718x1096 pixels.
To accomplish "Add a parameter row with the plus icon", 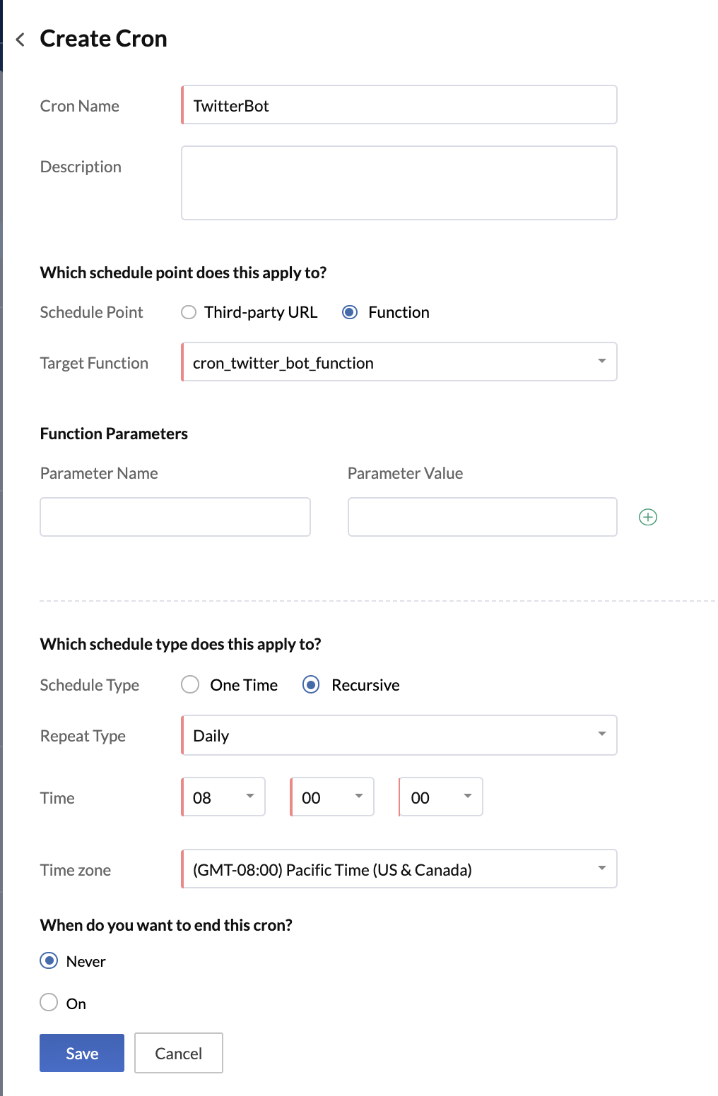I will pos(648,517).
